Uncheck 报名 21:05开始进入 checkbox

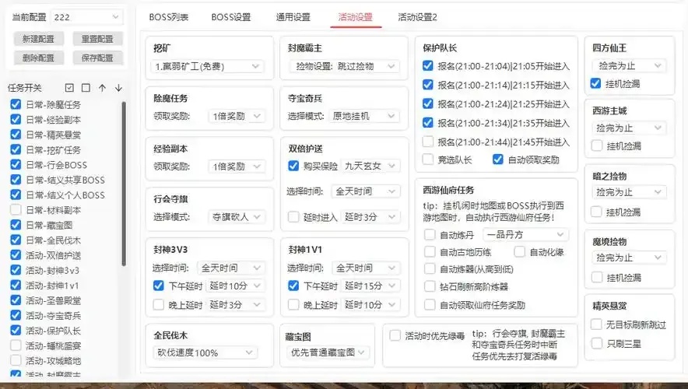click(428, 66)
